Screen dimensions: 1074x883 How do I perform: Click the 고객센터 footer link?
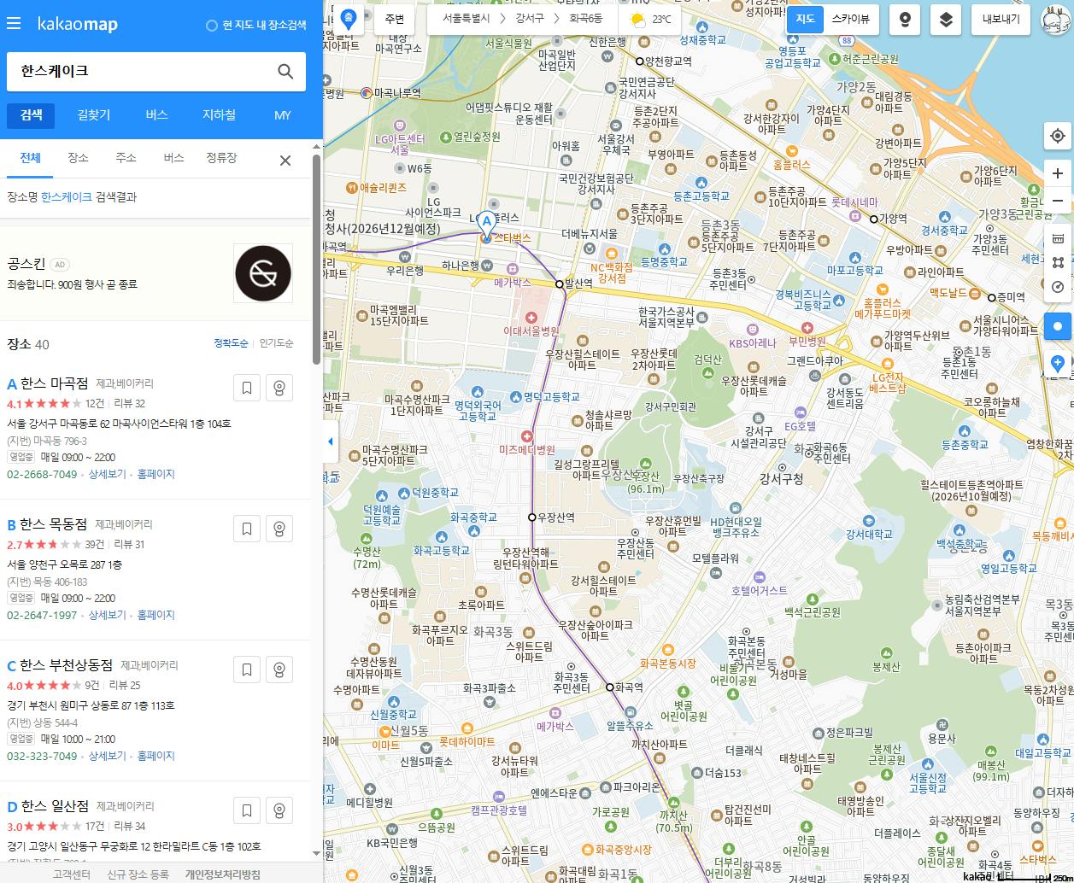(72, 874)
